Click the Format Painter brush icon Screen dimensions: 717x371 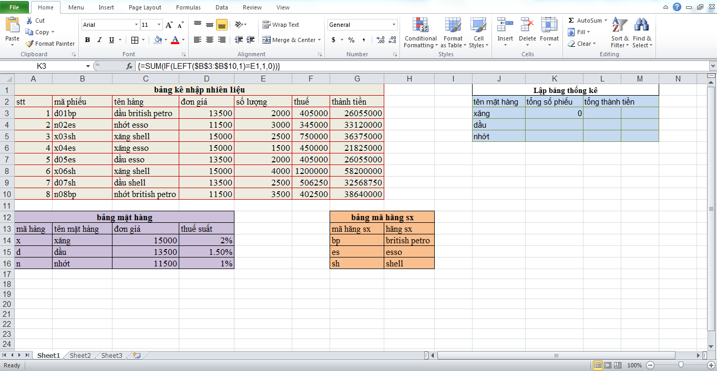[30, 44]
